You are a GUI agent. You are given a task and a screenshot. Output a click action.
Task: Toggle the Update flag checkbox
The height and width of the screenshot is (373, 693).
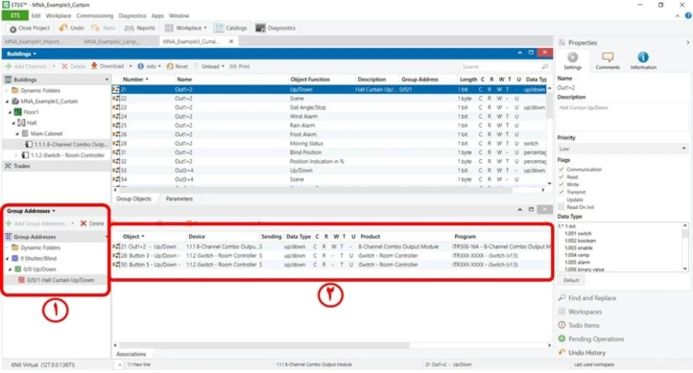[562, 199]
